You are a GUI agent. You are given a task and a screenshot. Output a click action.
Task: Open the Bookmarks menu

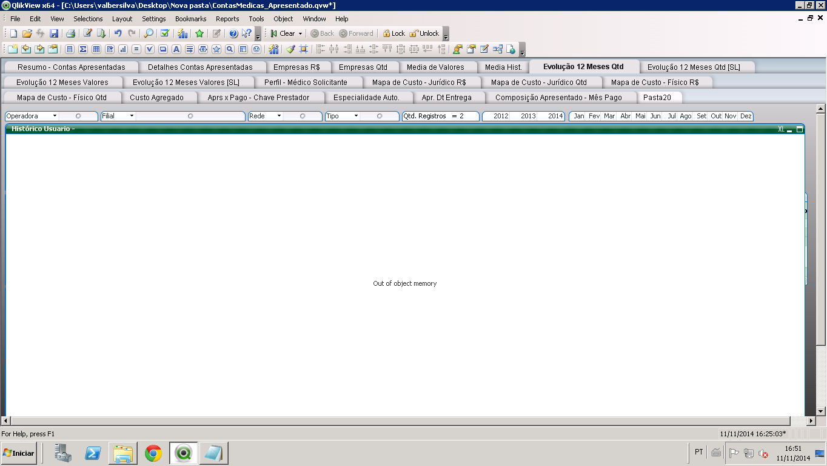click(190, 19)
